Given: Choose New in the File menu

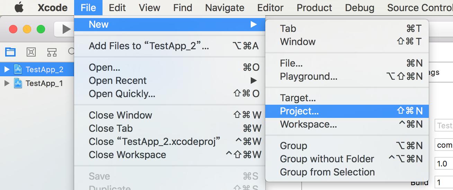Looking at the screenshot, I should pos(170,24).
